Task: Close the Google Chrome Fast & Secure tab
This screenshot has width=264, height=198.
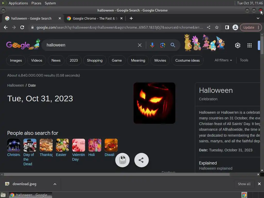Action: (x=121, y=18)
